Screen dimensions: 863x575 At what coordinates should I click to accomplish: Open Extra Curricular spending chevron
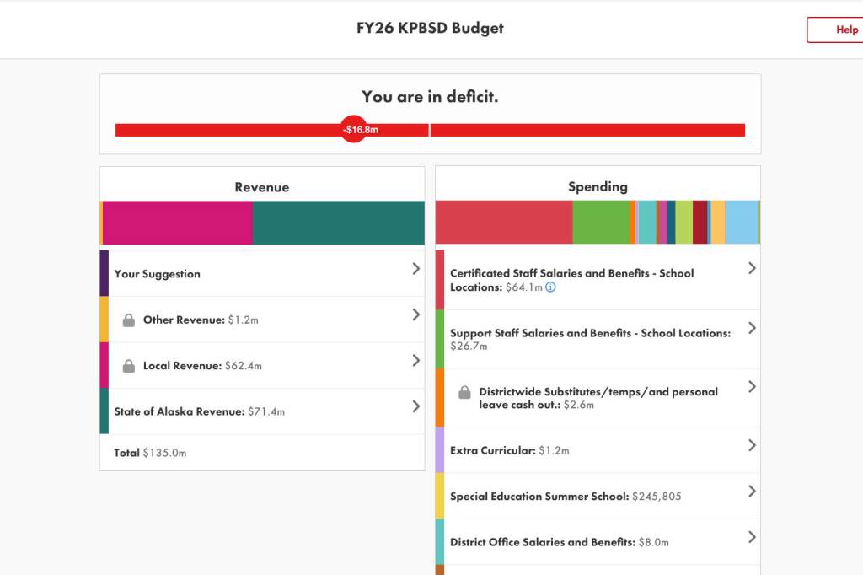pos(752,445)
